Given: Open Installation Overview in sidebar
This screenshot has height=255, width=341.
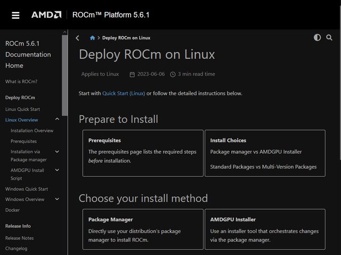Looking at the screenshot, I should coord(32,131).
